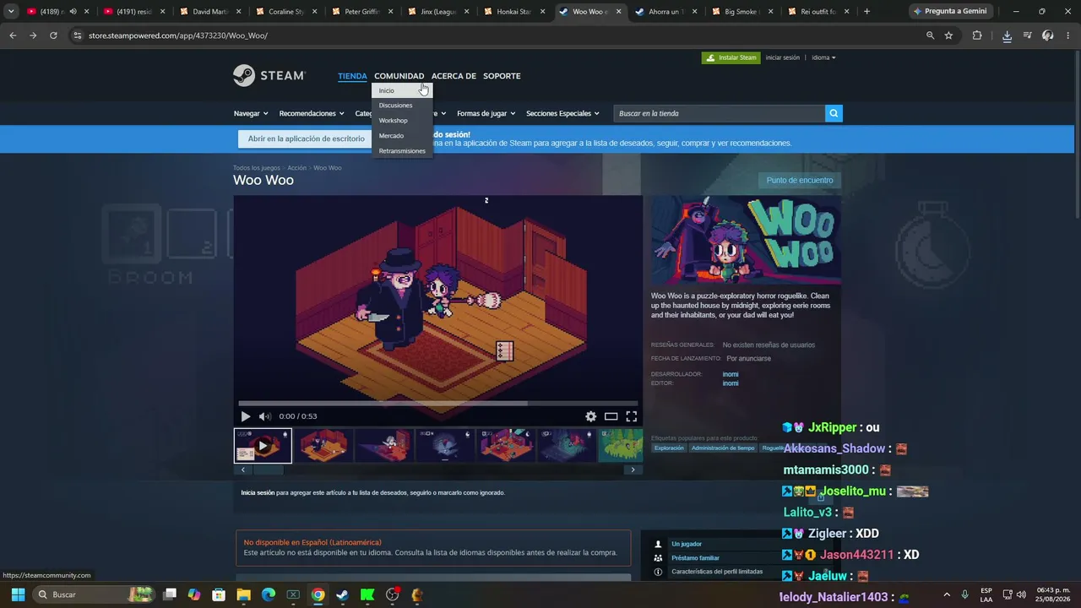
Task: Seek the trailer using the progress bar
Action: pos(438,404)
